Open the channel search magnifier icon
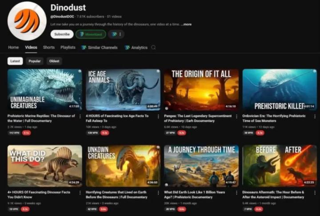Viewport: 320px width, 216px height. [153, 48]
